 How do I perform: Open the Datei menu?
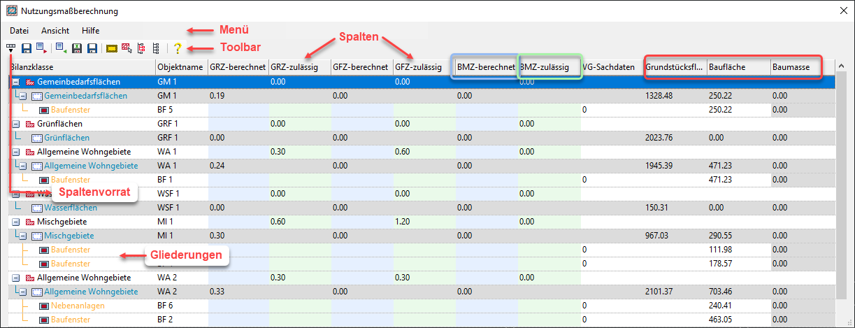pos(20,31)
